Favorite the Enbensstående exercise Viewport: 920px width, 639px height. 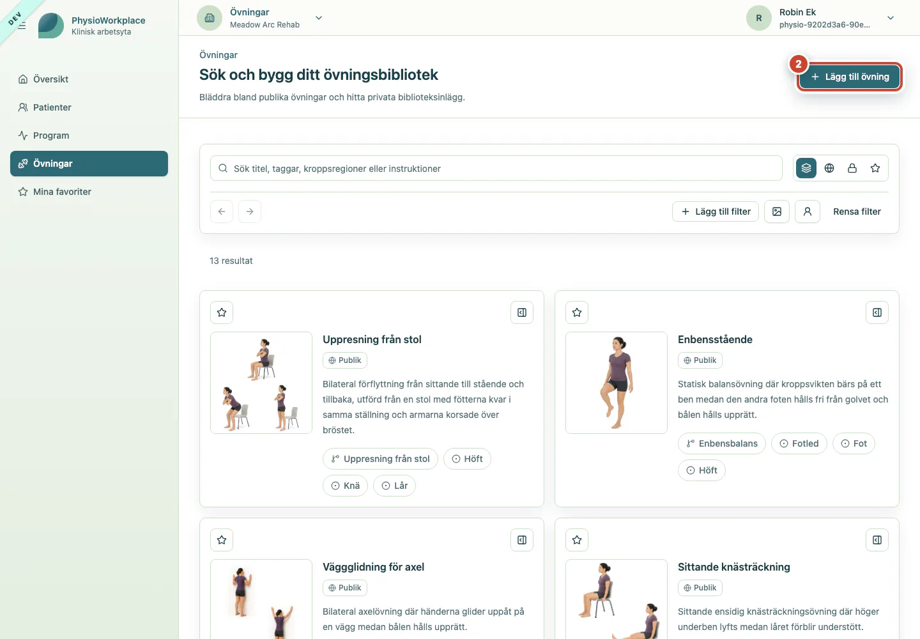coord(577,312)
